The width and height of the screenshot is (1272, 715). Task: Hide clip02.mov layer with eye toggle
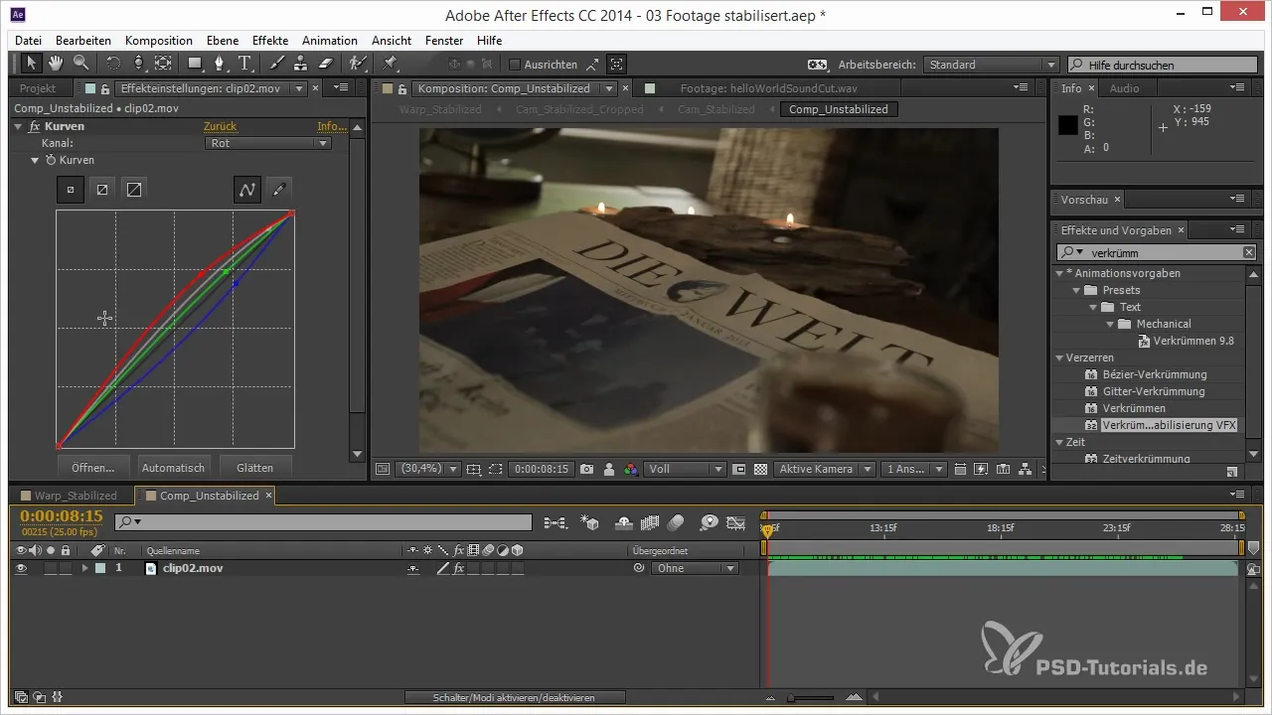tap(21, 568)
